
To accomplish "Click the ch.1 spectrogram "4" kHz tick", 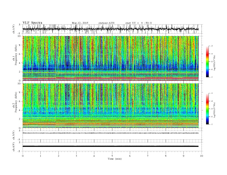I will 20,63.
